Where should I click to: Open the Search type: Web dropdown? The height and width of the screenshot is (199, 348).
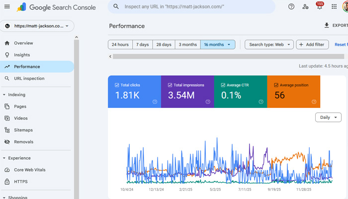click(269, 45)
